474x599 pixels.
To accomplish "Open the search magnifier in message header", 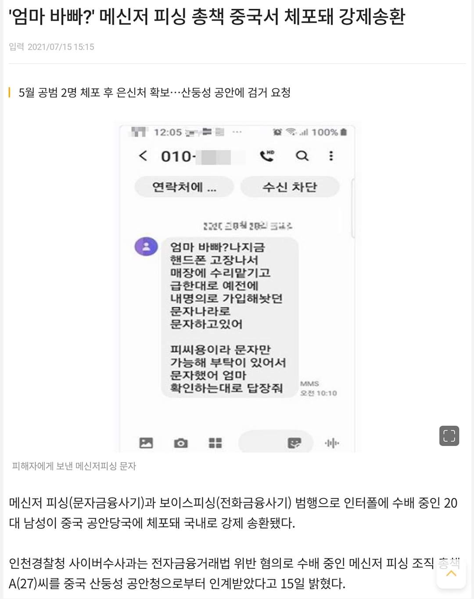I will [x=302, y=156].
